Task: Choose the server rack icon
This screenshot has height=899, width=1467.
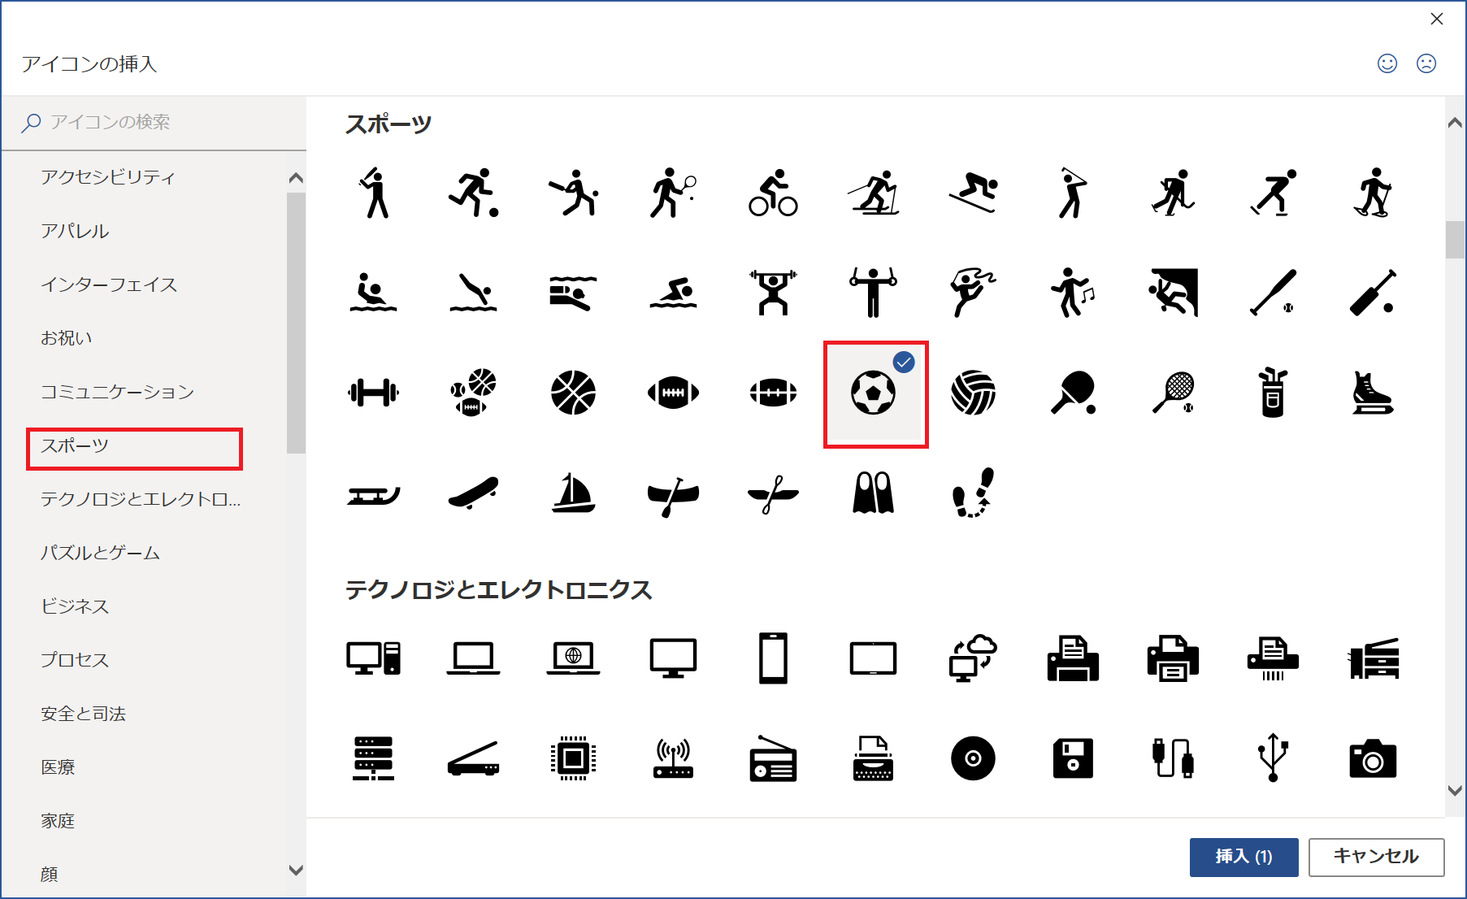Action: tap(373, 759)
